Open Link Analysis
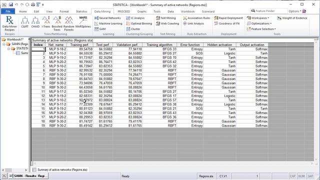This screenshot has width=320, height=180. click(x=193, y=23)
